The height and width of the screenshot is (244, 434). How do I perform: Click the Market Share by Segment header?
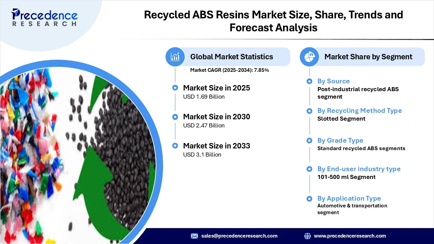point(368,57)
